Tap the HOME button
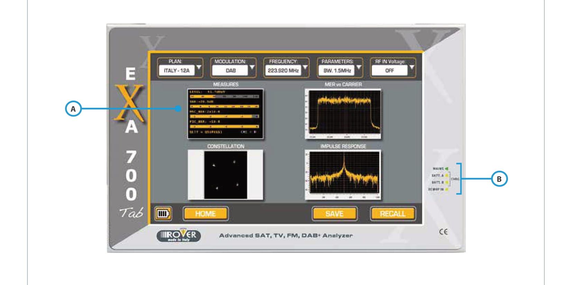 (205, 214)
